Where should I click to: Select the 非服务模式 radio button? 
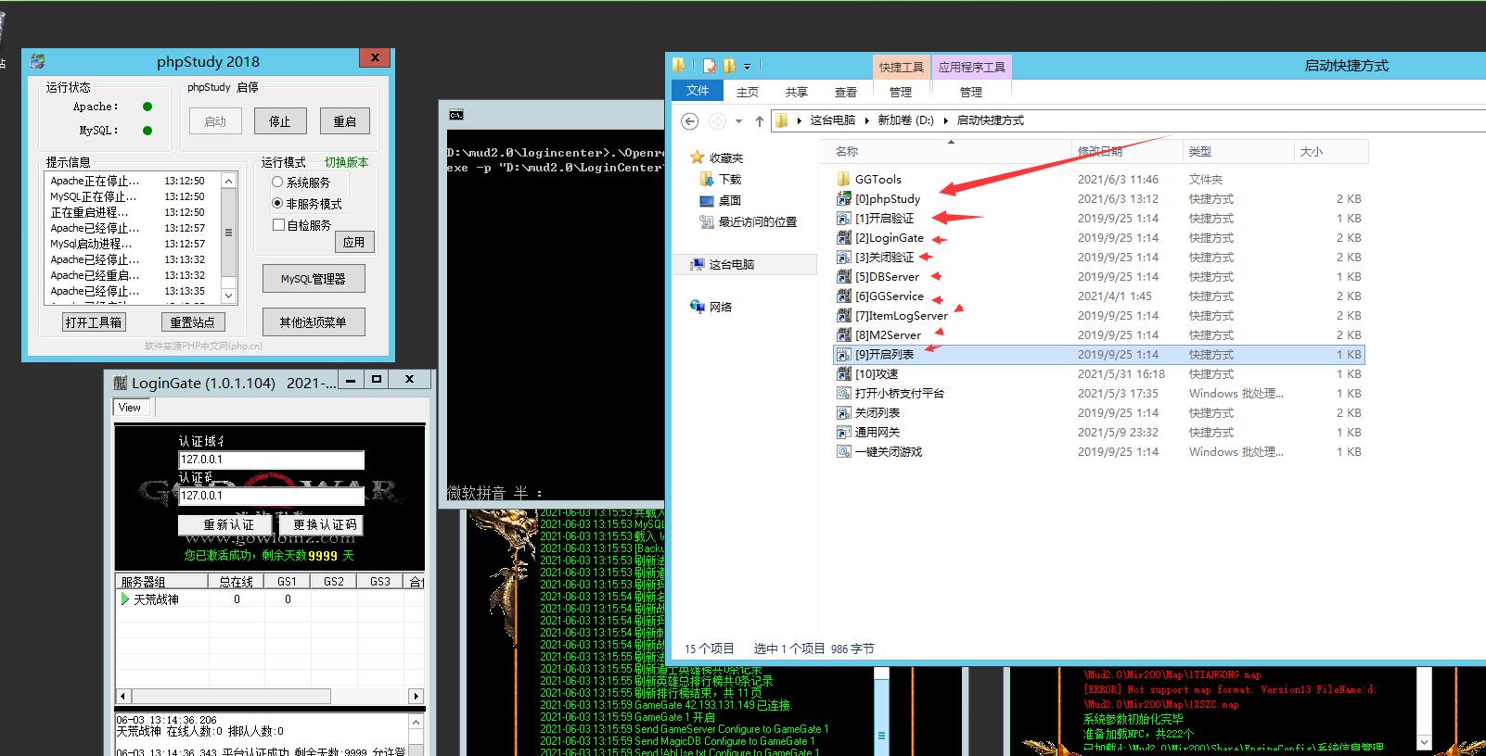point(277,204)
